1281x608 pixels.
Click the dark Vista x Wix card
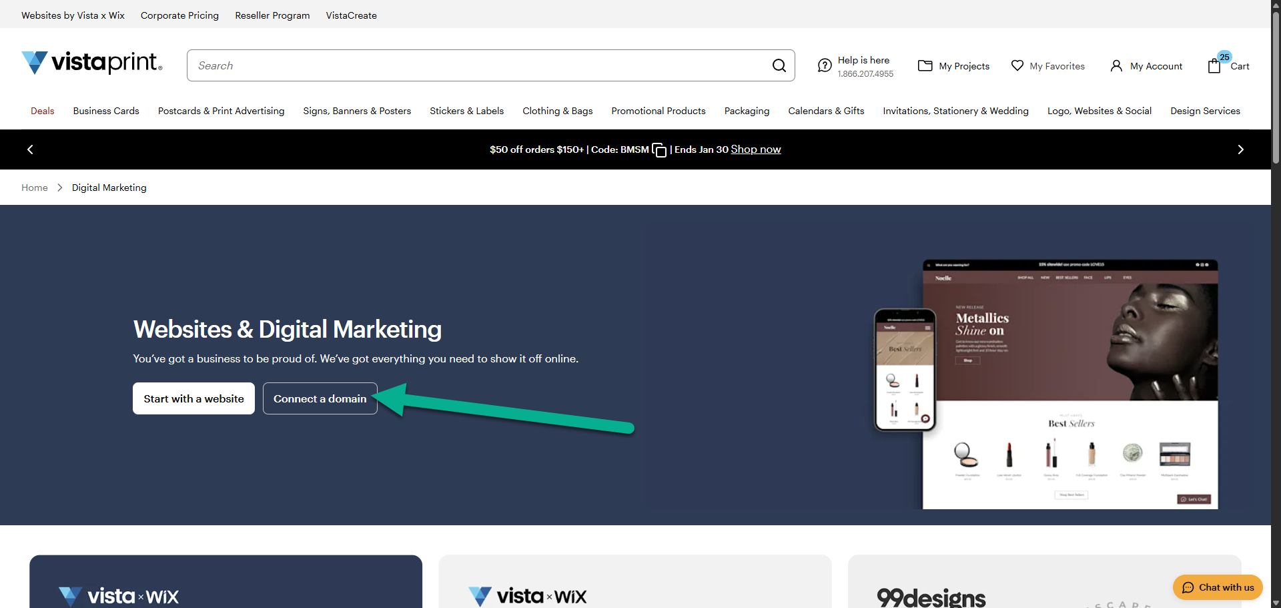pos(226,581)
